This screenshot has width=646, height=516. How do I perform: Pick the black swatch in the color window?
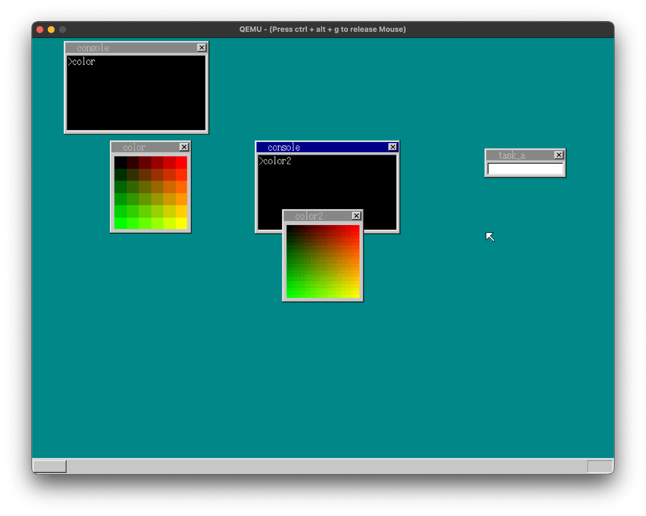(120, 162)
